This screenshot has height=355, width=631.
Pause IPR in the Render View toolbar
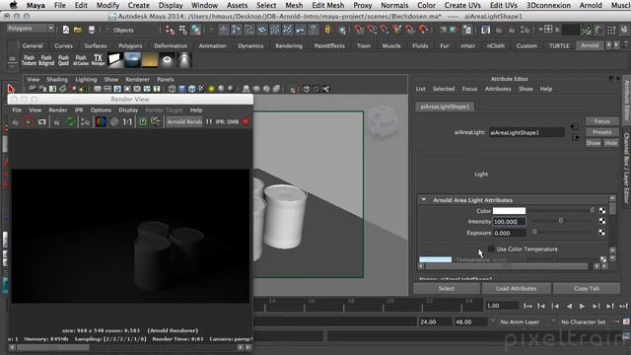(x=209, y=121)
